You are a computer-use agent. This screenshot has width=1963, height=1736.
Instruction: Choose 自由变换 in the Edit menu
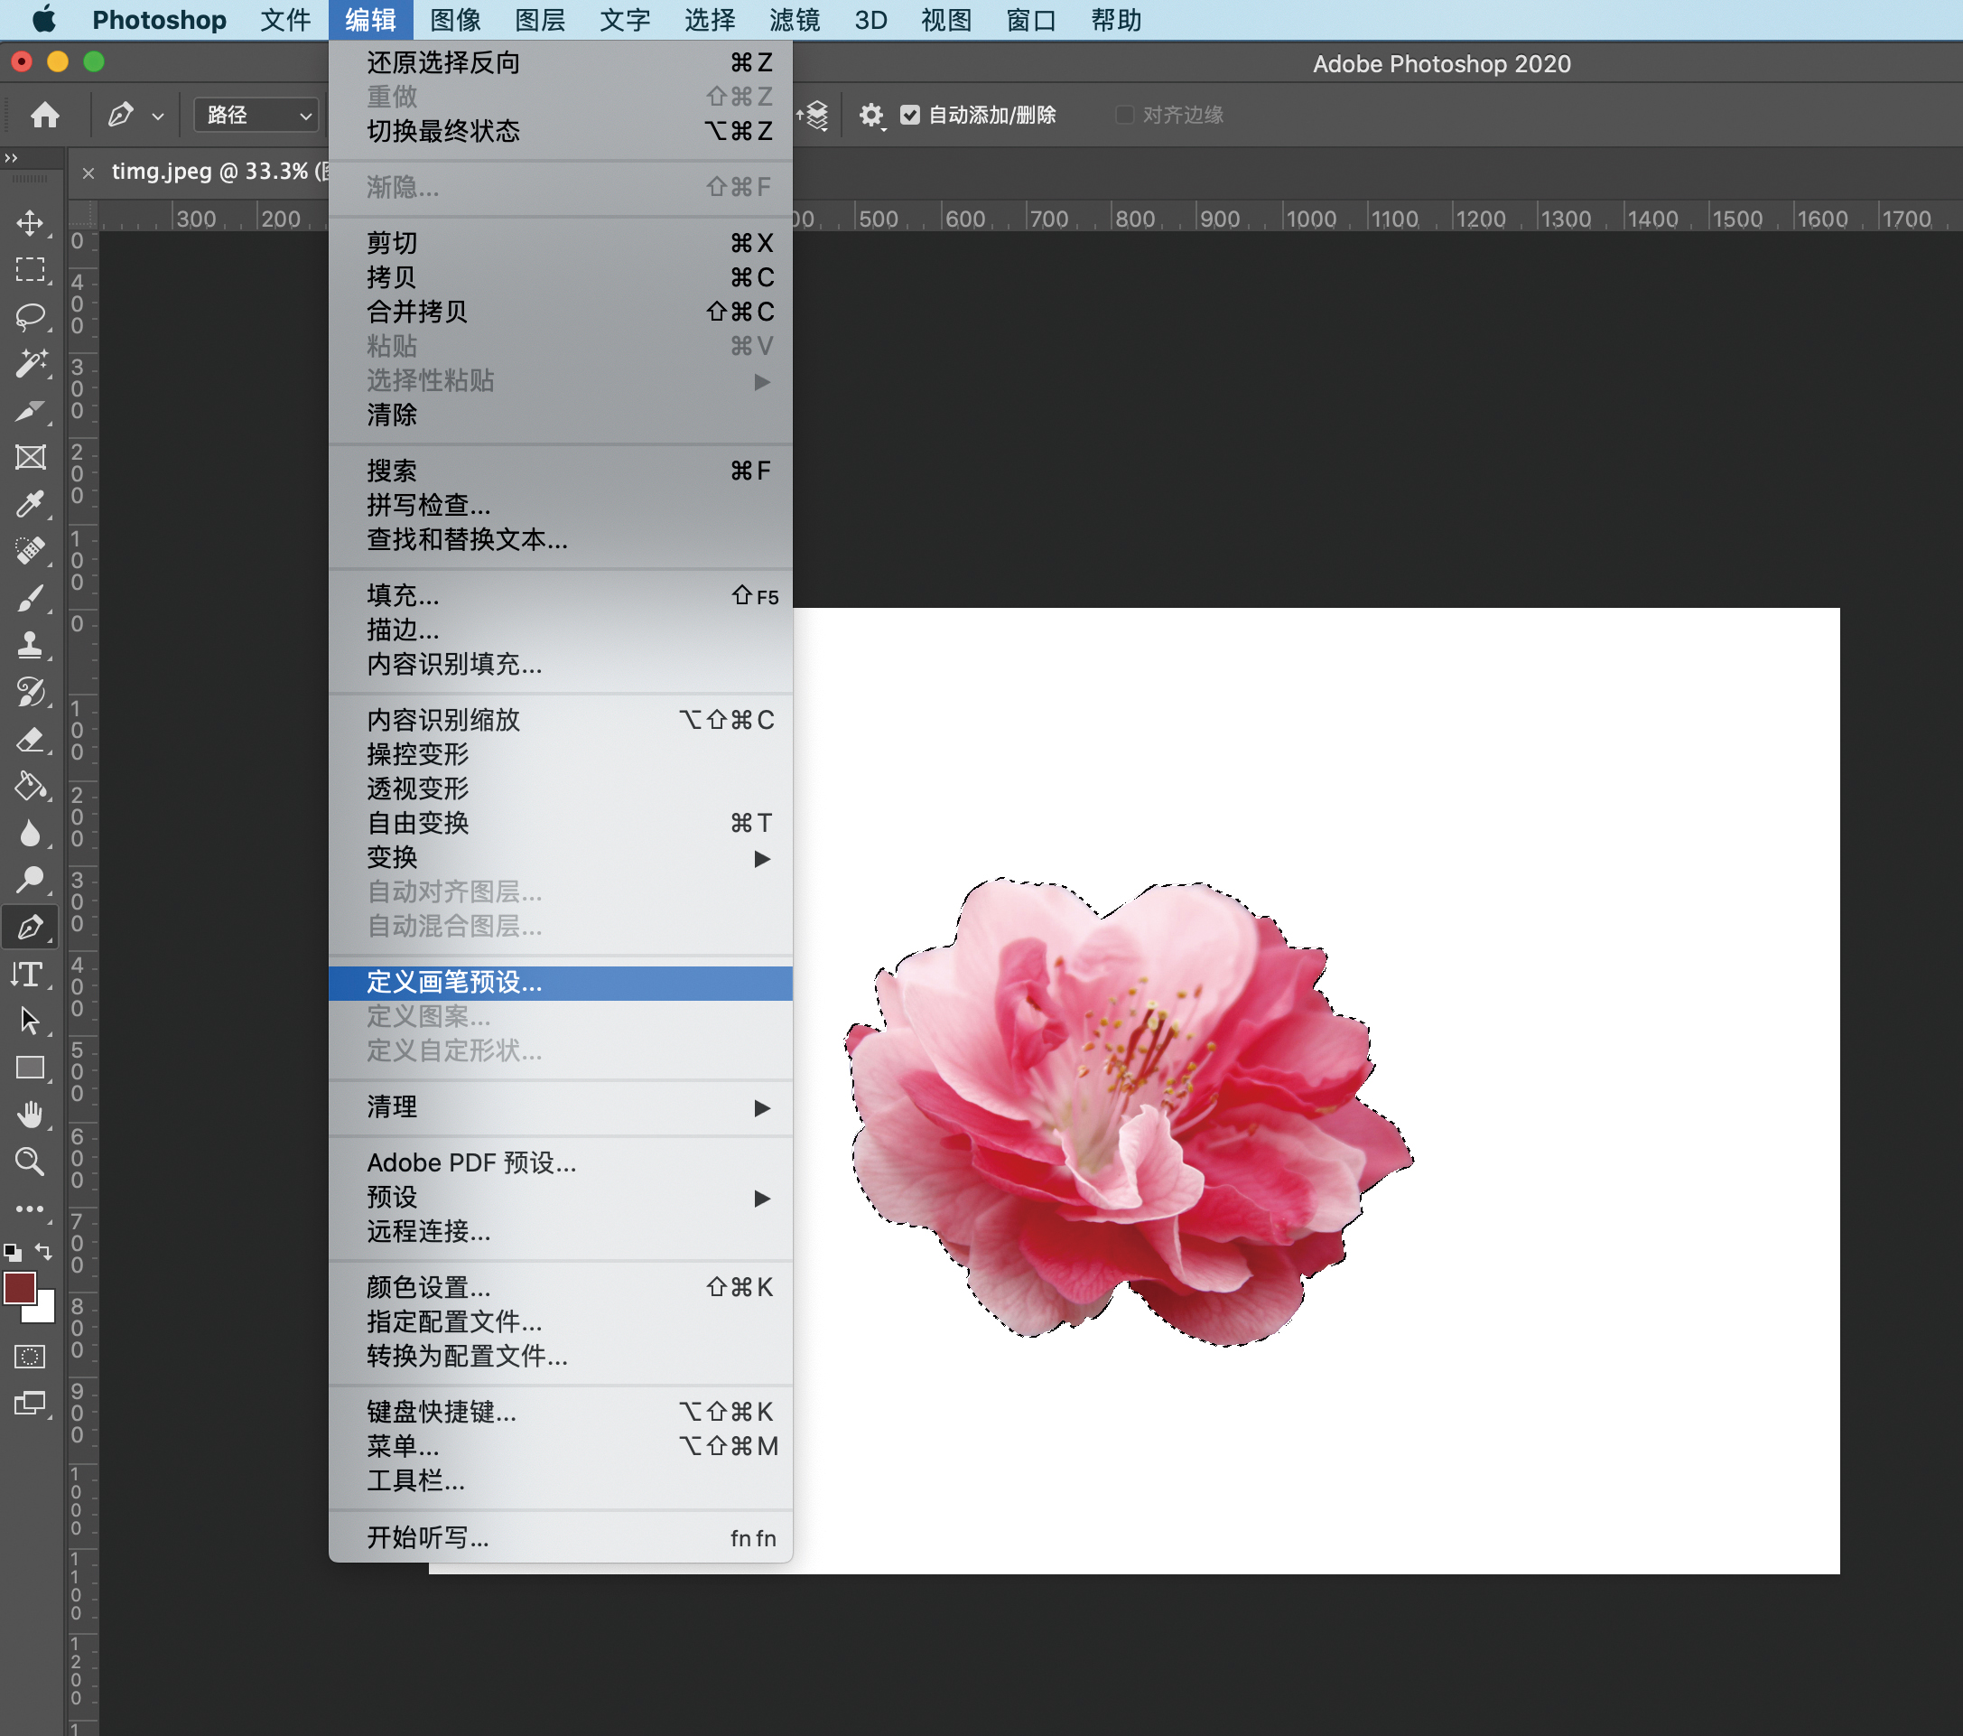coord(561,824)
